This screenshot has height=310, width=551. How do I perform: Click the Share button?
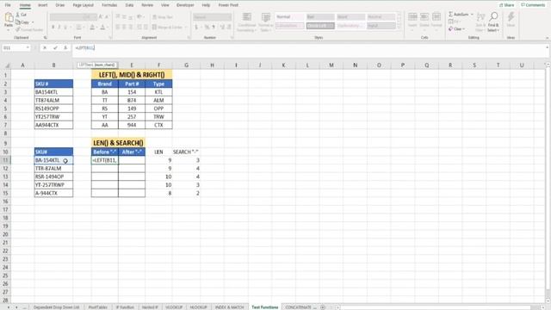click(507, 5)
